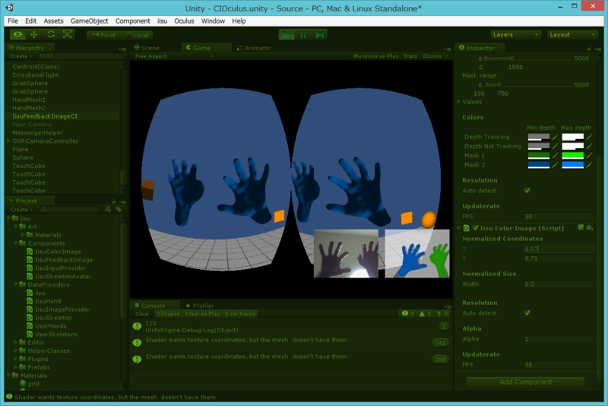Screen dimensions: 608x406
Task: Switch to the Animator tab
Action: [x=255, y=48]
